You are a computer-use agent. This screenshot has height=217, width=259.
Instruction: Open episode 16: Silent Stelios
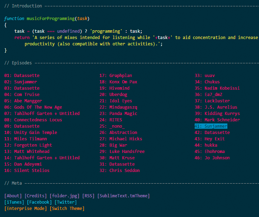[27, 171]
